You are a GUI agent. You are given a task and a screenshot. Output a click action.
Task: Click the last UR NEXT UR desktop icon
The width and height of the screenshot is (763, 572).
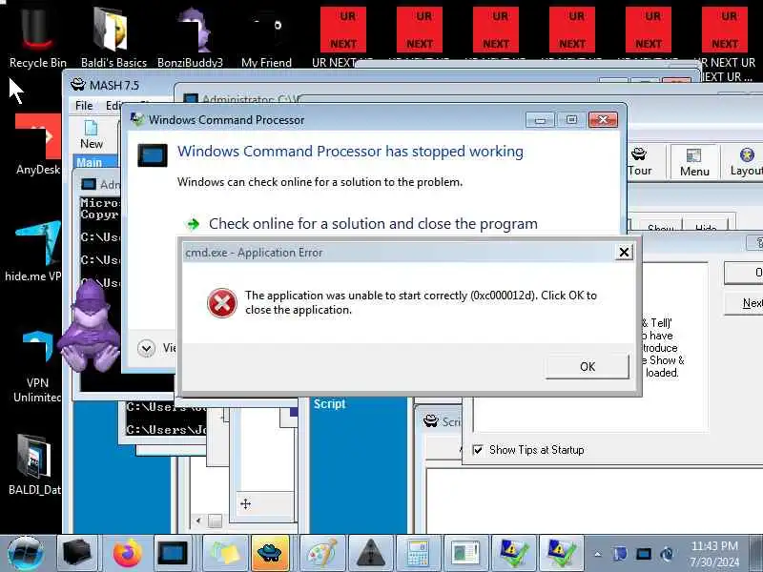[725, 43]
